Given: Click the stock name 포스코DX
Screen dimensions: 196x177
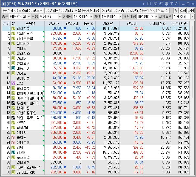Looking at the screenshot, I should 23,157.
